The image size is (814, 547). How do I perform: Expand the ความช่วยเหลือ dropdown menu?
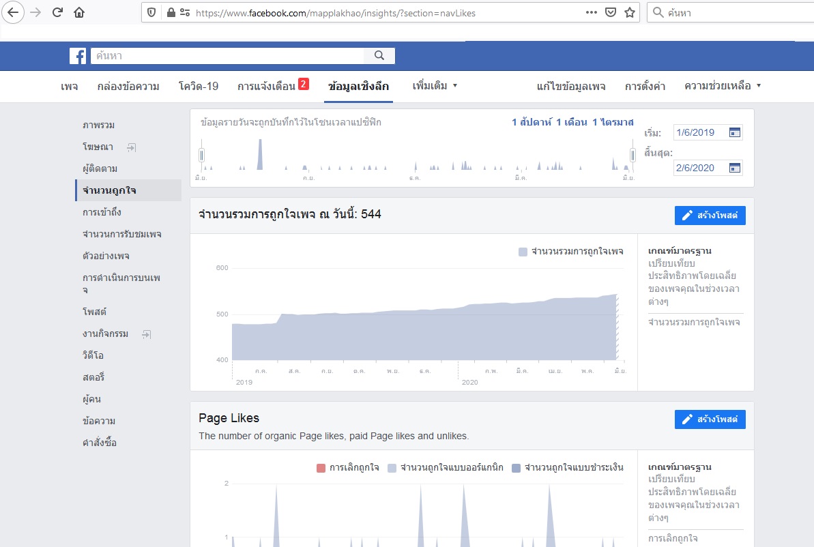pyautogui.click(x=723, y=86)
